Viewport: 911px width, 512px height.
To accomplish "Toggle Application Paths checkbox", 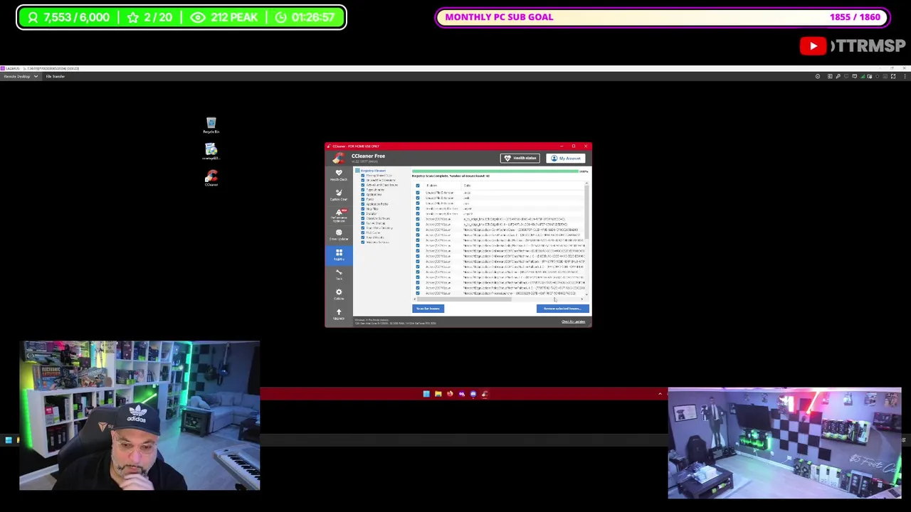I will (x=363, y=204).
